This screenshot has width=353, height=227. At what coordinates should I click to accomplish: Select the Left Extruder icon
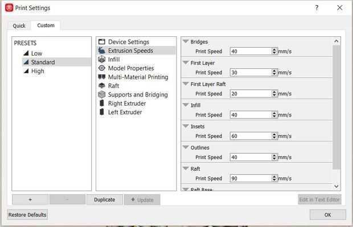(x=102, y=112)
